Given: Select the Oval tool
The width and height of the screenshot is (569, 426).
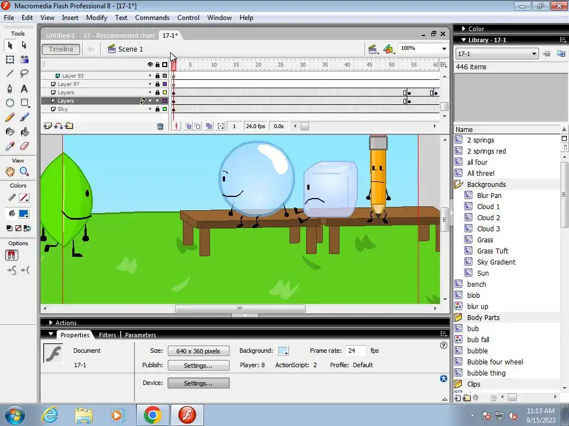Looking at the screenshot, I should [x=10, y=103].
